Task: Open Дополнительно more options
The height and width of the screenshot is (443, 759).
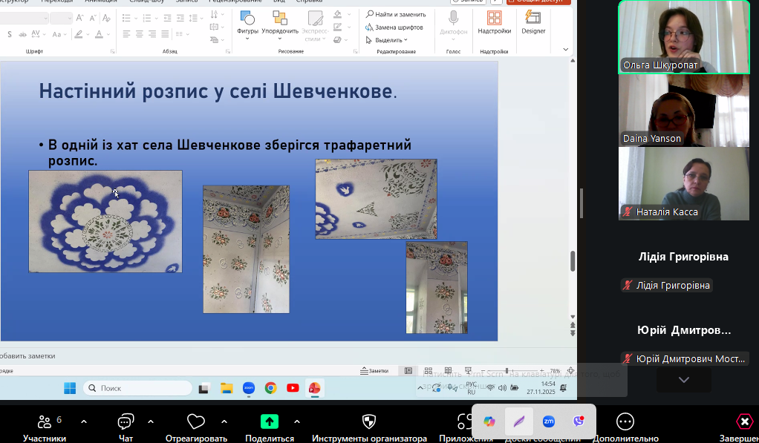Action: point(625,421)
